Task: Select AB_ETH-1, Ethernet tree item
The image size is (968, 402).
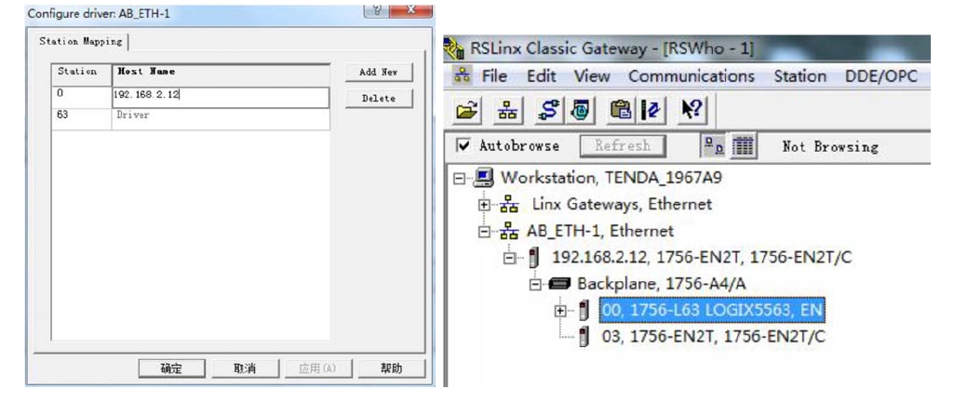Action: pos(600,231)
